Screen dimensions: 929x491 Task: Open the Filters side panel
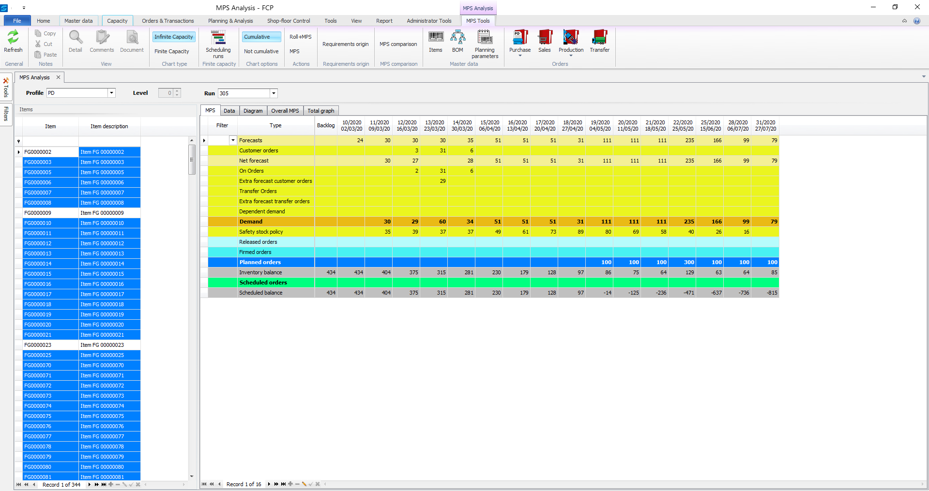tap(6, 114)
